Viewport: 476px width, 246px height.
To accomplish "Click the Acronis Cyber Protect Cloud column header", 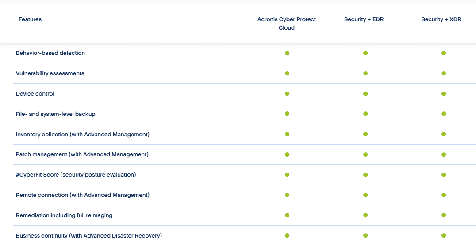I will (287, 23).
